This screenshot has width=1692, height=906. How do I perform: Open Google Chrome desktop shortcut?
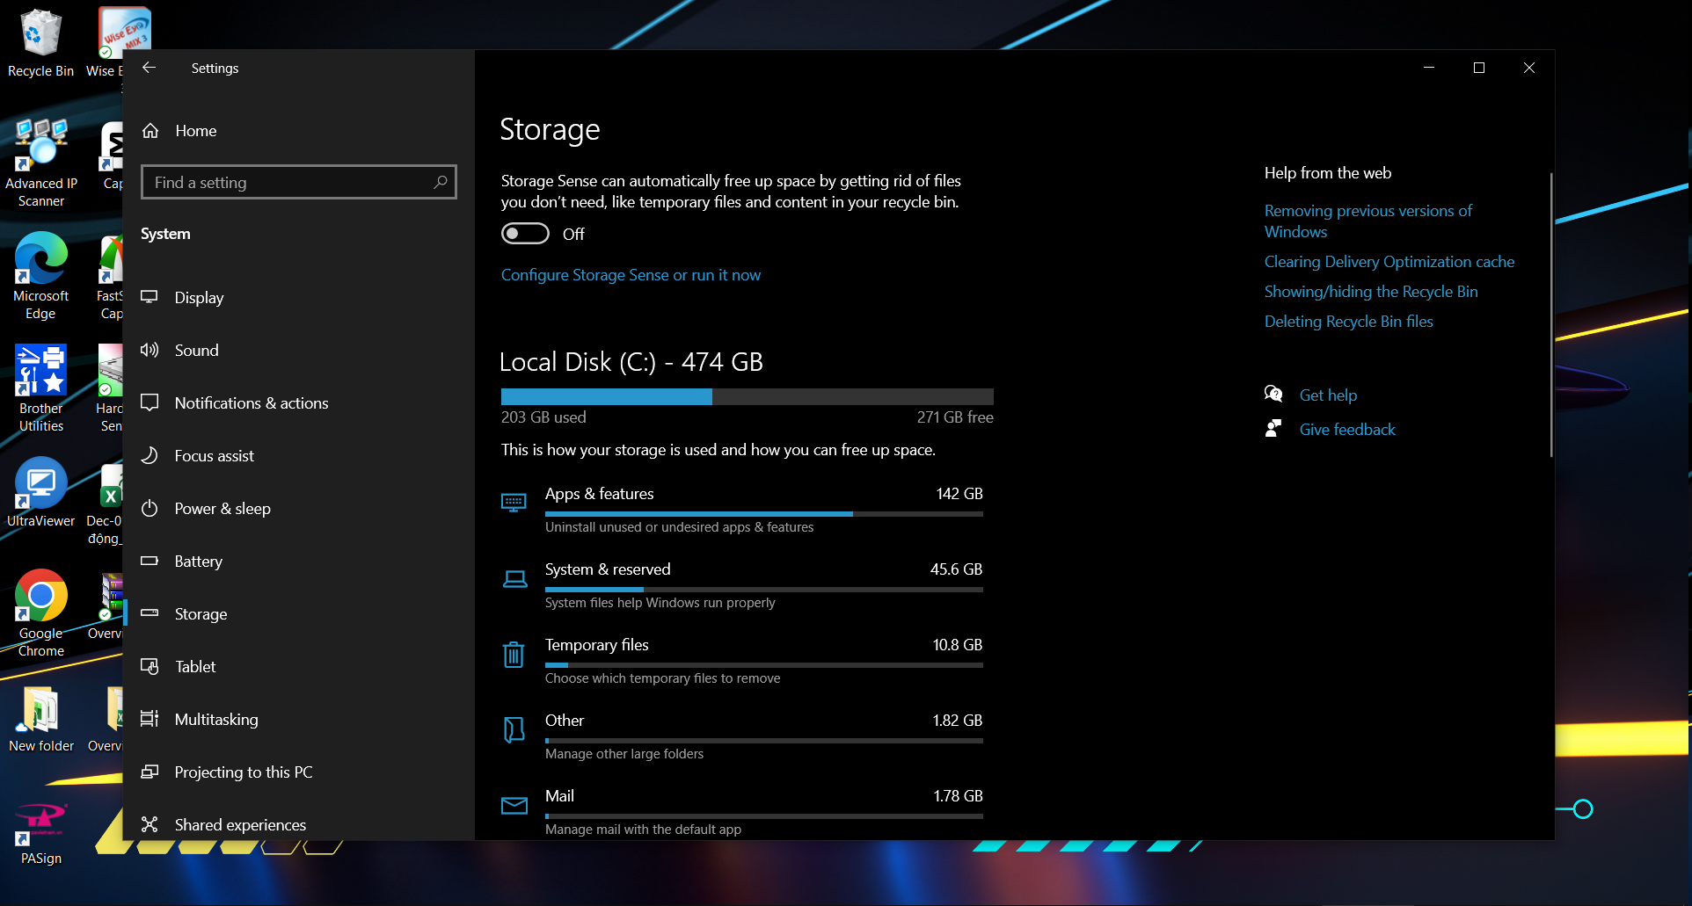click(40, 613)
